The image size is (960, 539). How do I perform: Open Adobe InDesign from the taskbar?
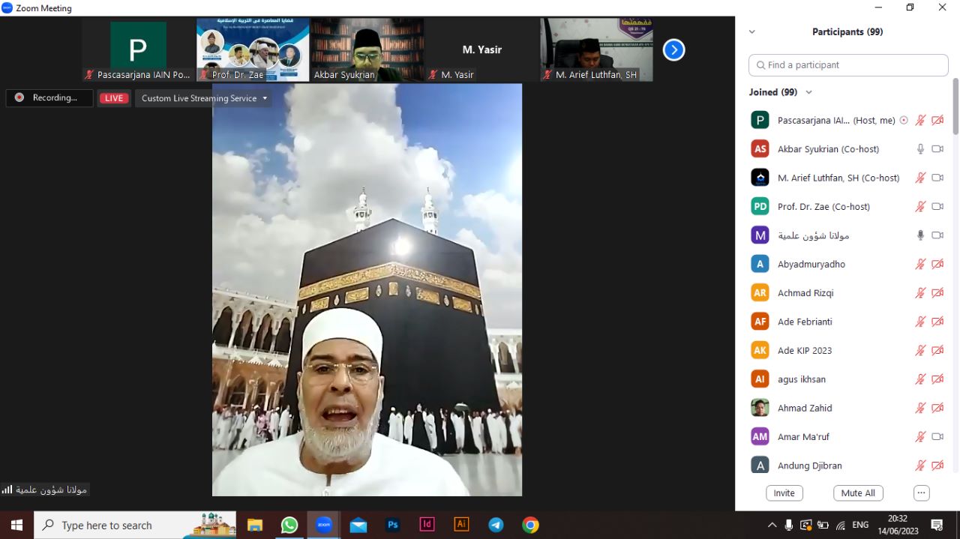tap(427, 525)
